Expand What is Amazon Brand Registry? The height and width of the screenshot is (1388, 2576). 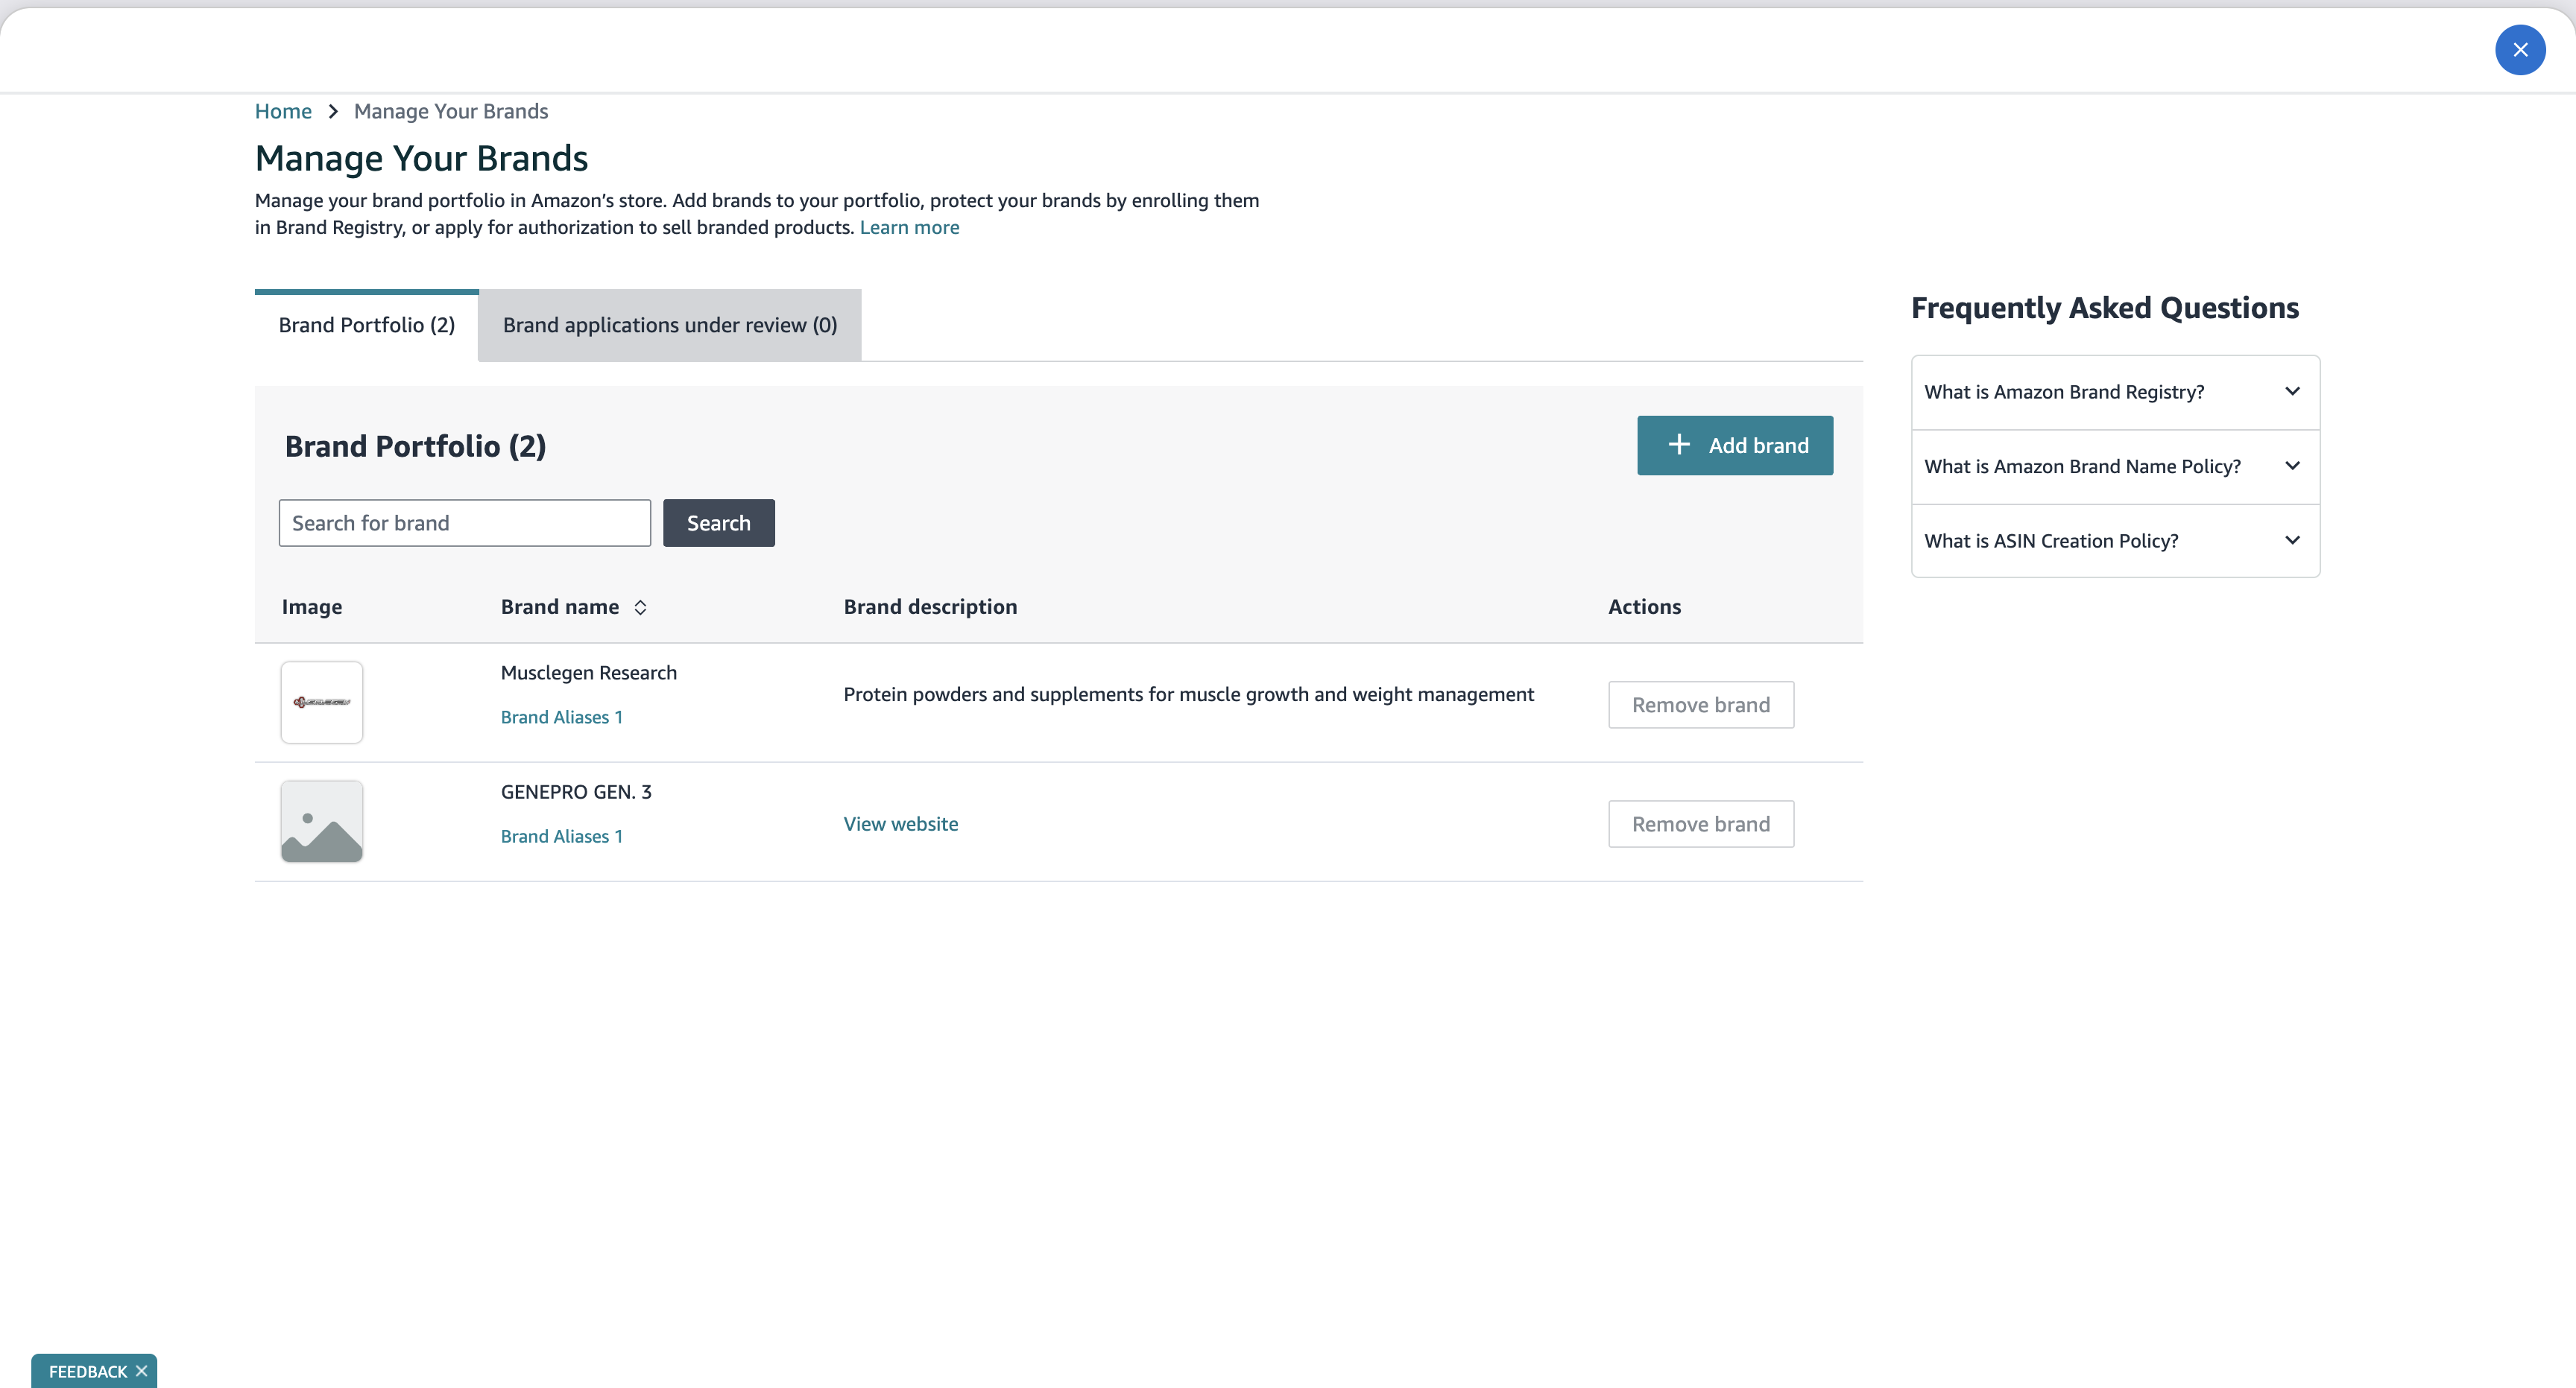(x=2115, y=392)
